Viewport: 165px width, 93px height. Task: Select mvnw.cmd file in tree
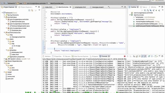pyautogui.click(x=11, y=76)
